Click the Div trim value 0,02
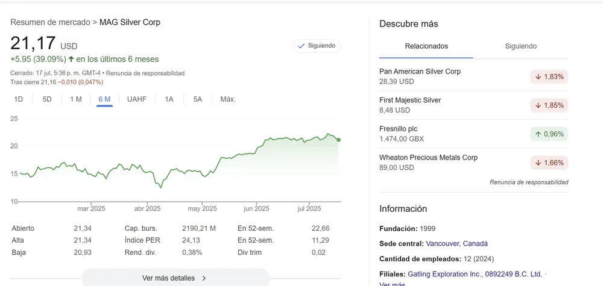The height and width of the screenshot is (286, 603). pos(319,252)
